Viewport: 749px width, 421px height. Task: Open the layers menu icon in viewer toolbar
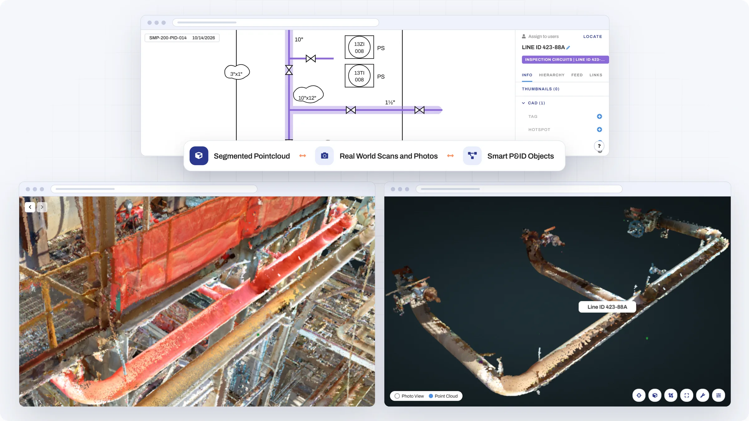click(x=718, y=395)
